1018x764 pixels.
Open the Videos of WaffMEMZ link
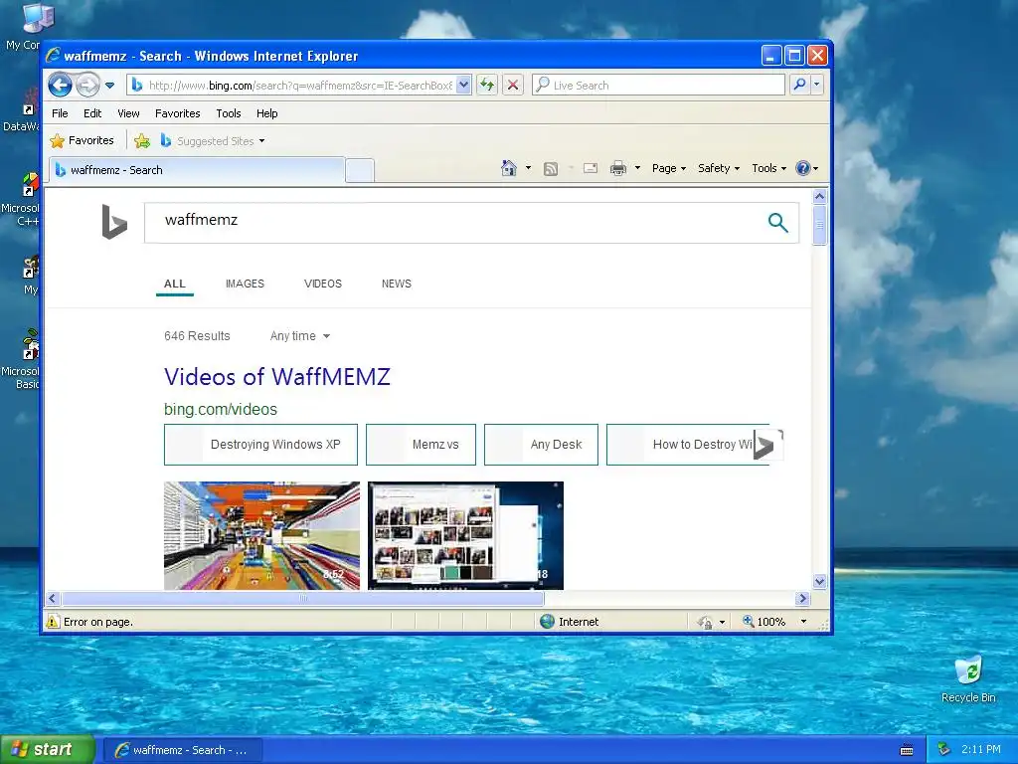point(277,377)
